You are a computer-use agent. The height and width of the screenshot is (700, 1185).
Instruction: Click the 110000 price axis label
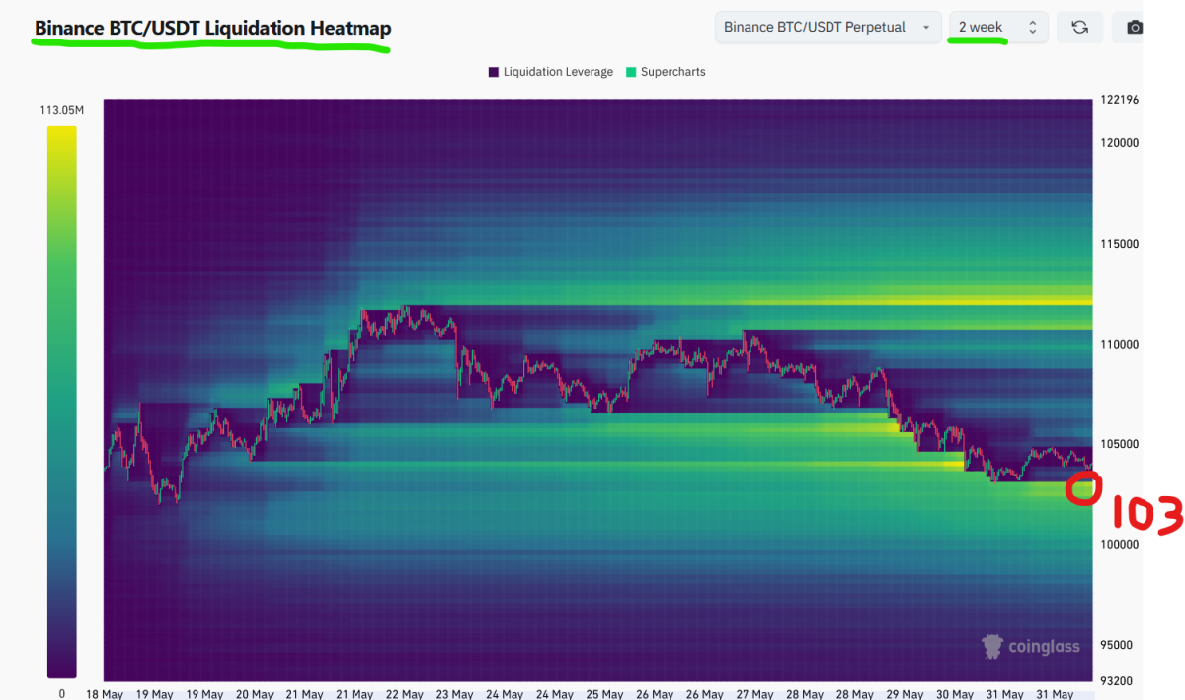coord(1118,344)
